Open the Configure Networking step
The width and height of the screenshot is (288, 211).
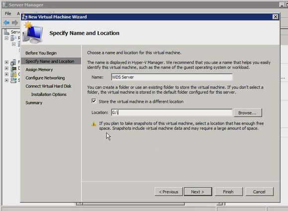tap(45, 78)
